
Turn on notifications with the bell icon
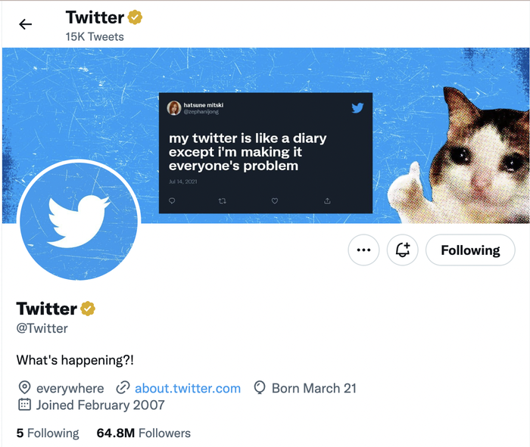402,250
